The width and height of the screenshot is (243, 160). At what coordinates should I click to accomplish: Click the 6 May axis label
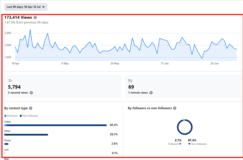pyautogui.click(x=65, y=64)
